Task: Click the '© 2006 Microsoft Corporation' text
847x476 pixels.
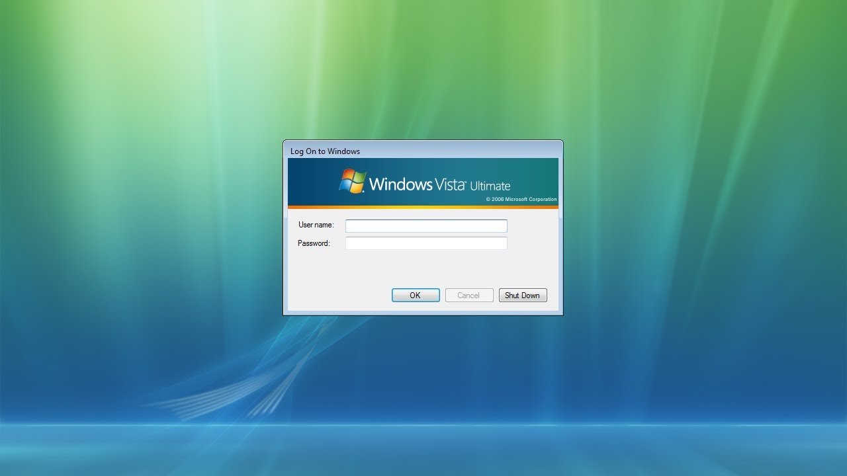Action: 521,199
